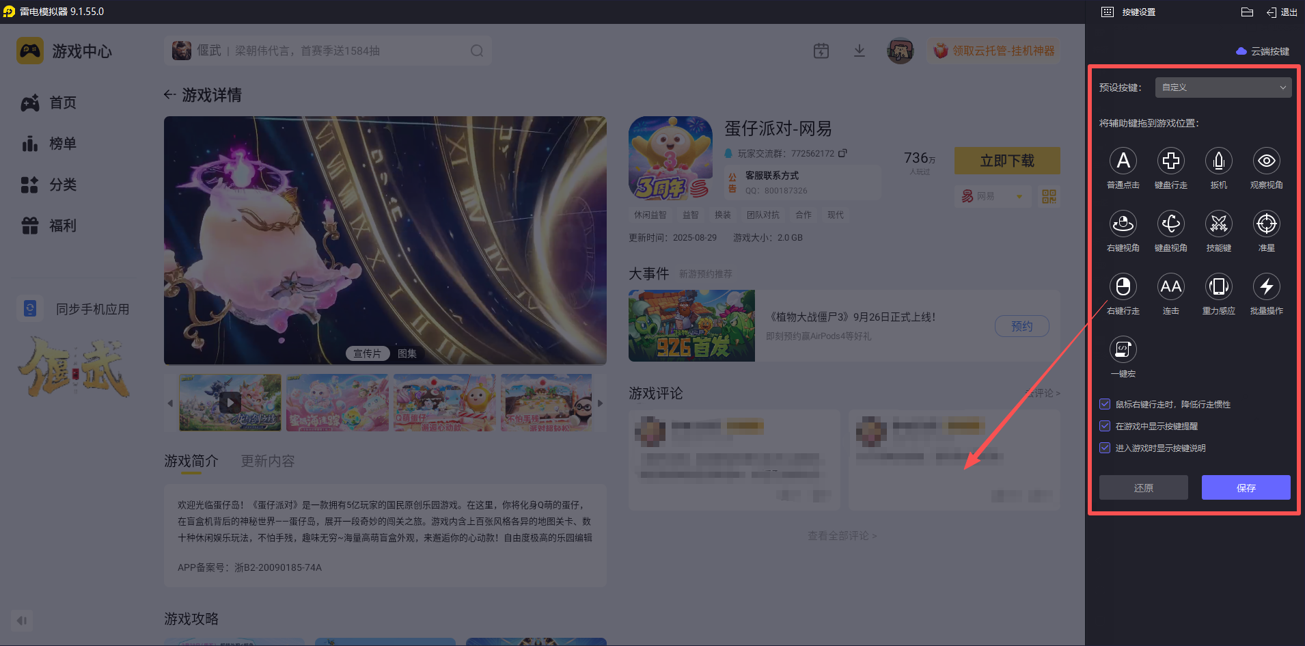
Task: Click the 合作 tag
Action: click(x=803, y=215)
